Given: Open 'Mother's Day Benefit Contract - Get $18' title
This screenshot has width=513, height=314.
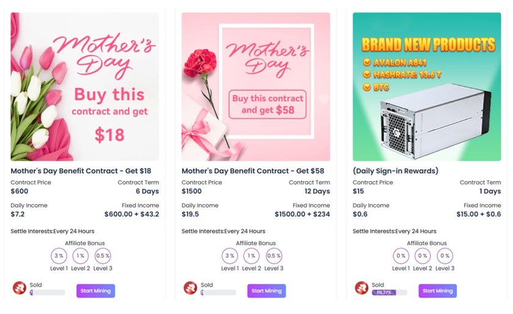Looking at the screenshot, I should tap(81, 171).
